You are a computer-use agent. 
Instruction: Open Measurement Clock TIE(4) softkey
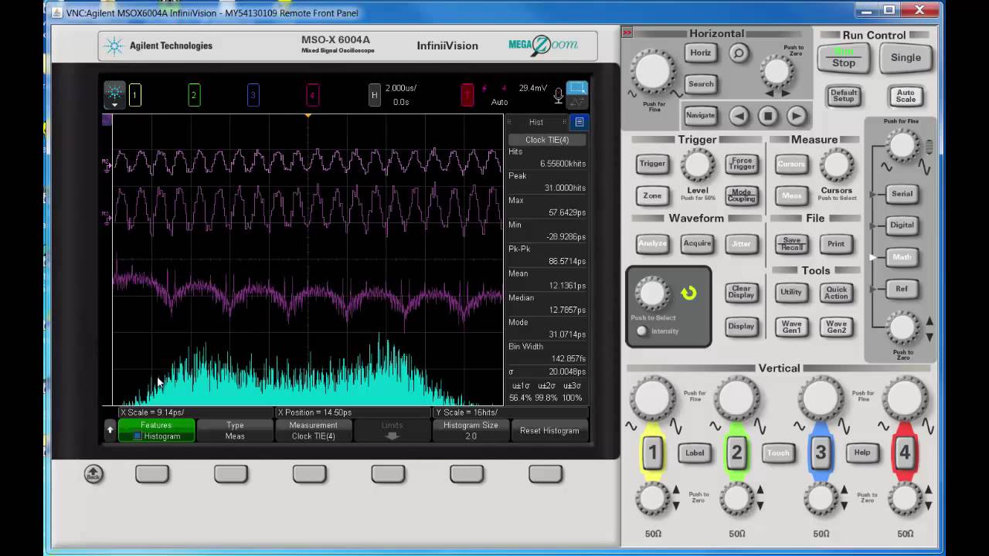313,431
